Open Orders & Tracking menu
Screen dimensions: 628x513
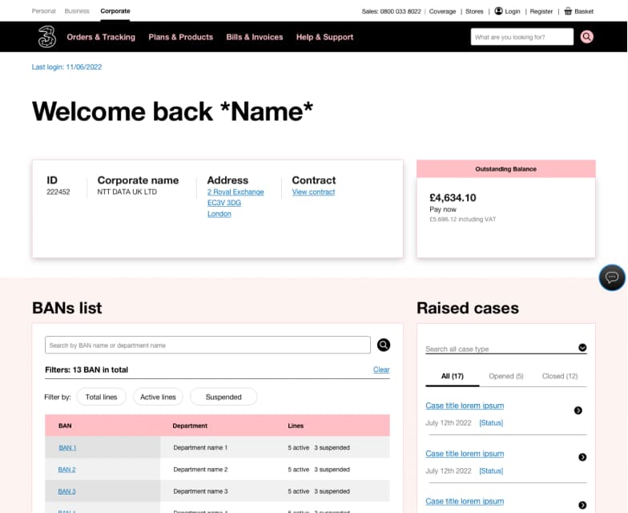(x=101, y=37)
